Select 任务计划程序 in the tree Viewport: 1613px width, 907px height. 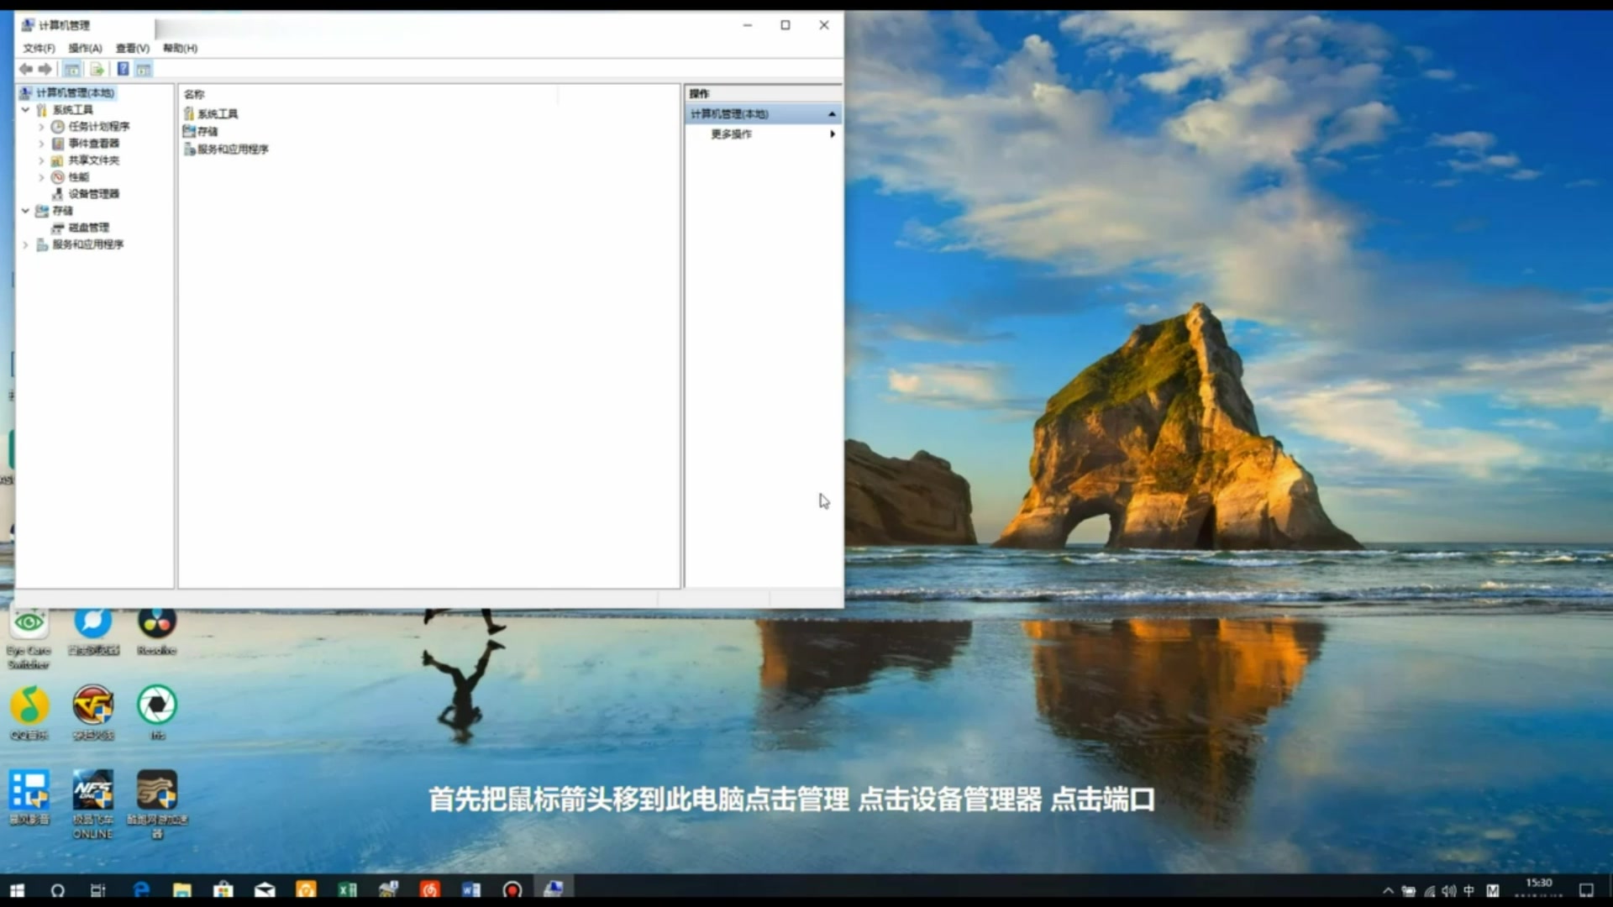(x=97, y=126)
